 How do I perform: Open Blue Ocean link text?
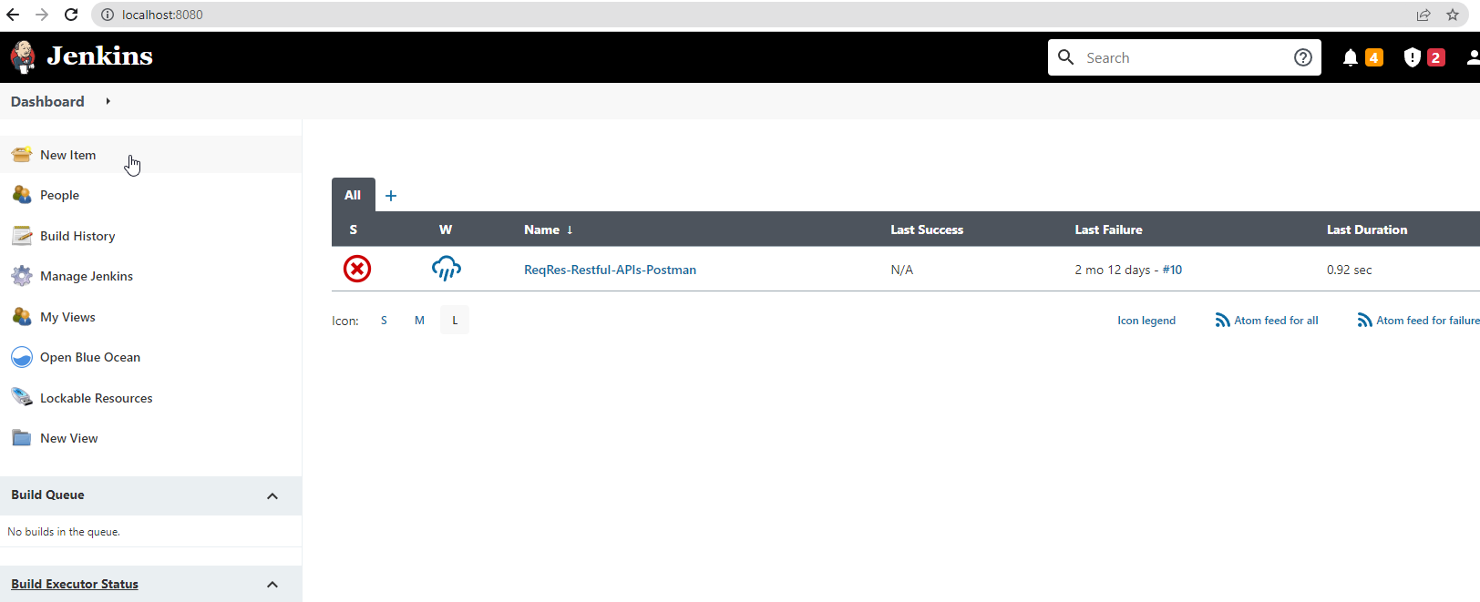90,357
